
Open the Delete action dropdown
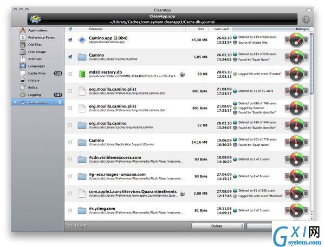click(x=218, y=226)
